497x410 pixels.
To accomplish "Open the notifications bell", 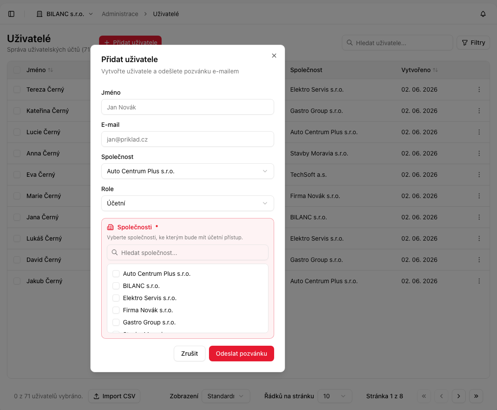I will pyautogui.click(x=483, y=14).
